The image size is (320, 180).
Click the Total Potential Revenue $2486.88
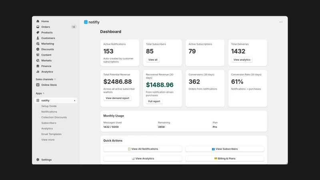tap(118, 82)
